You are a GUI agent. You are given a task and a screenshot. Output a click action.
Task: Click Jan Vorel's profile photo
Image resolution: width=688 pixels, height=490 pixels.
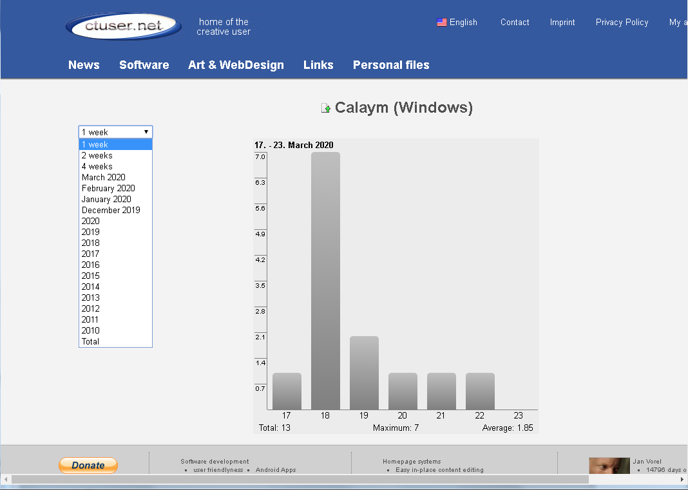pyautogui.click(x=609, y=466)
